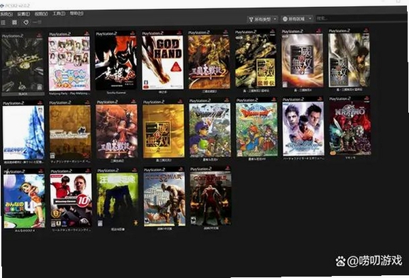The width and height of the screenshot is (409, 278).
Task: Adjust the cover size slider in toolbar
Action: coord(37,23)
